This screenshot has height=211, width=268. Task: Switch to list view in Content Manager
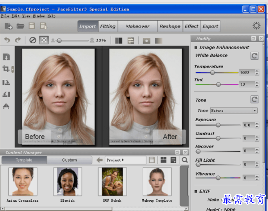173,160
